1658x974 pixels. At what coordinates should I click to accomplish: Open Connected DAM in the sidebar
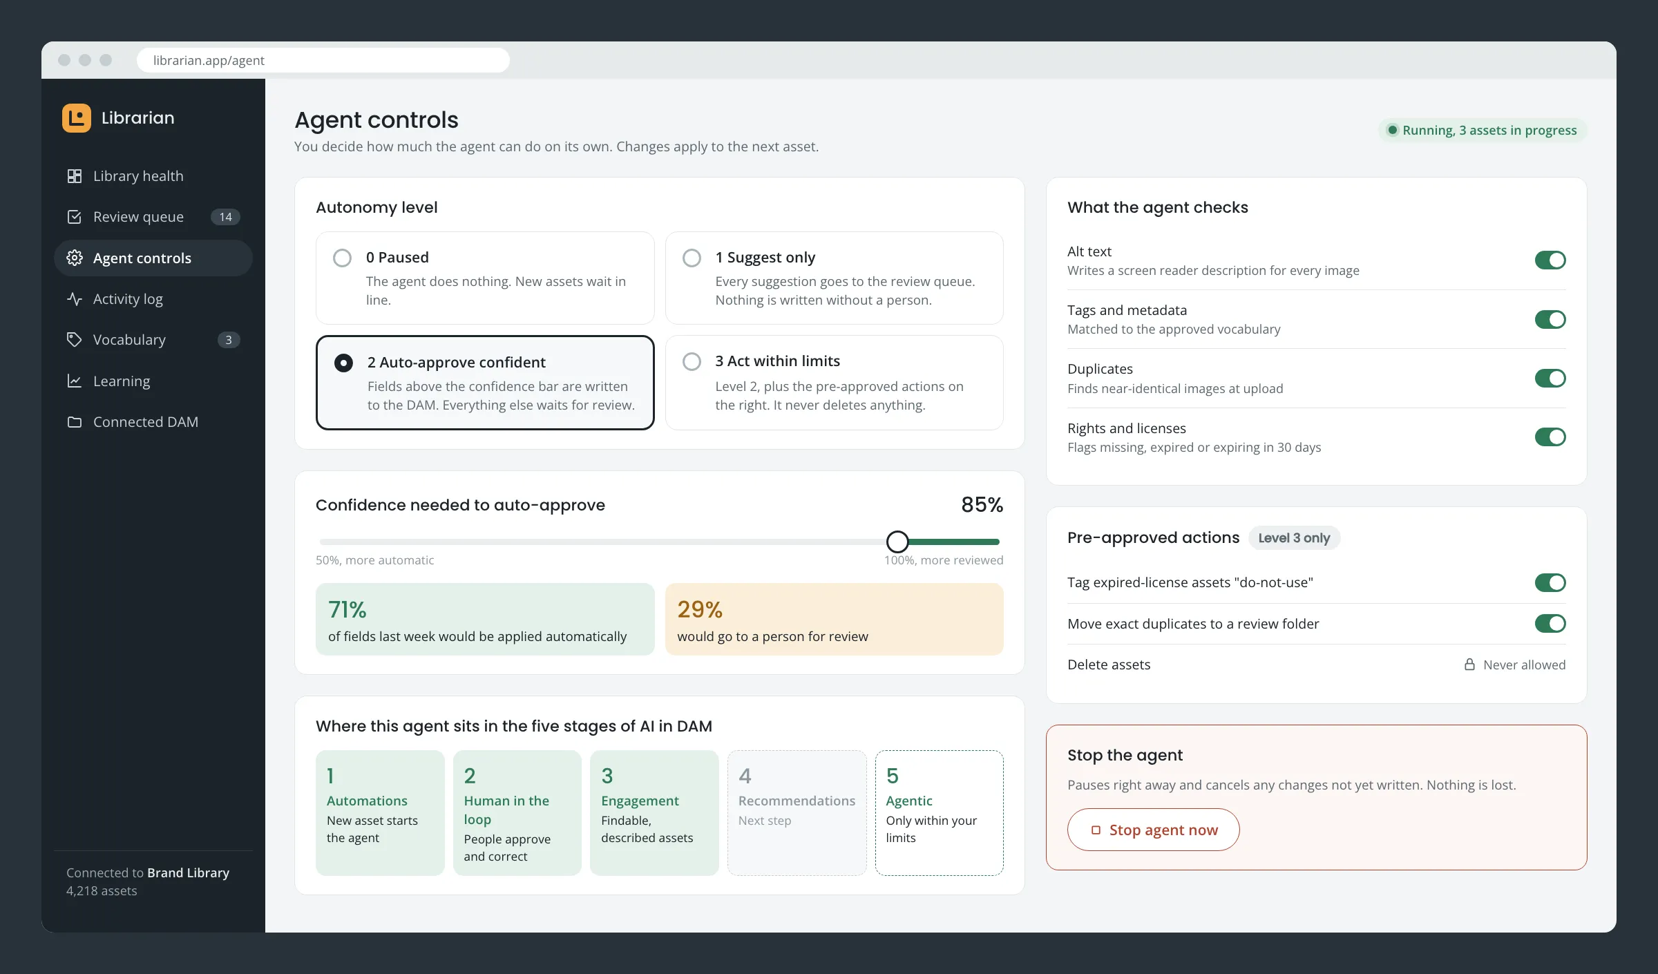click(153, 422)
